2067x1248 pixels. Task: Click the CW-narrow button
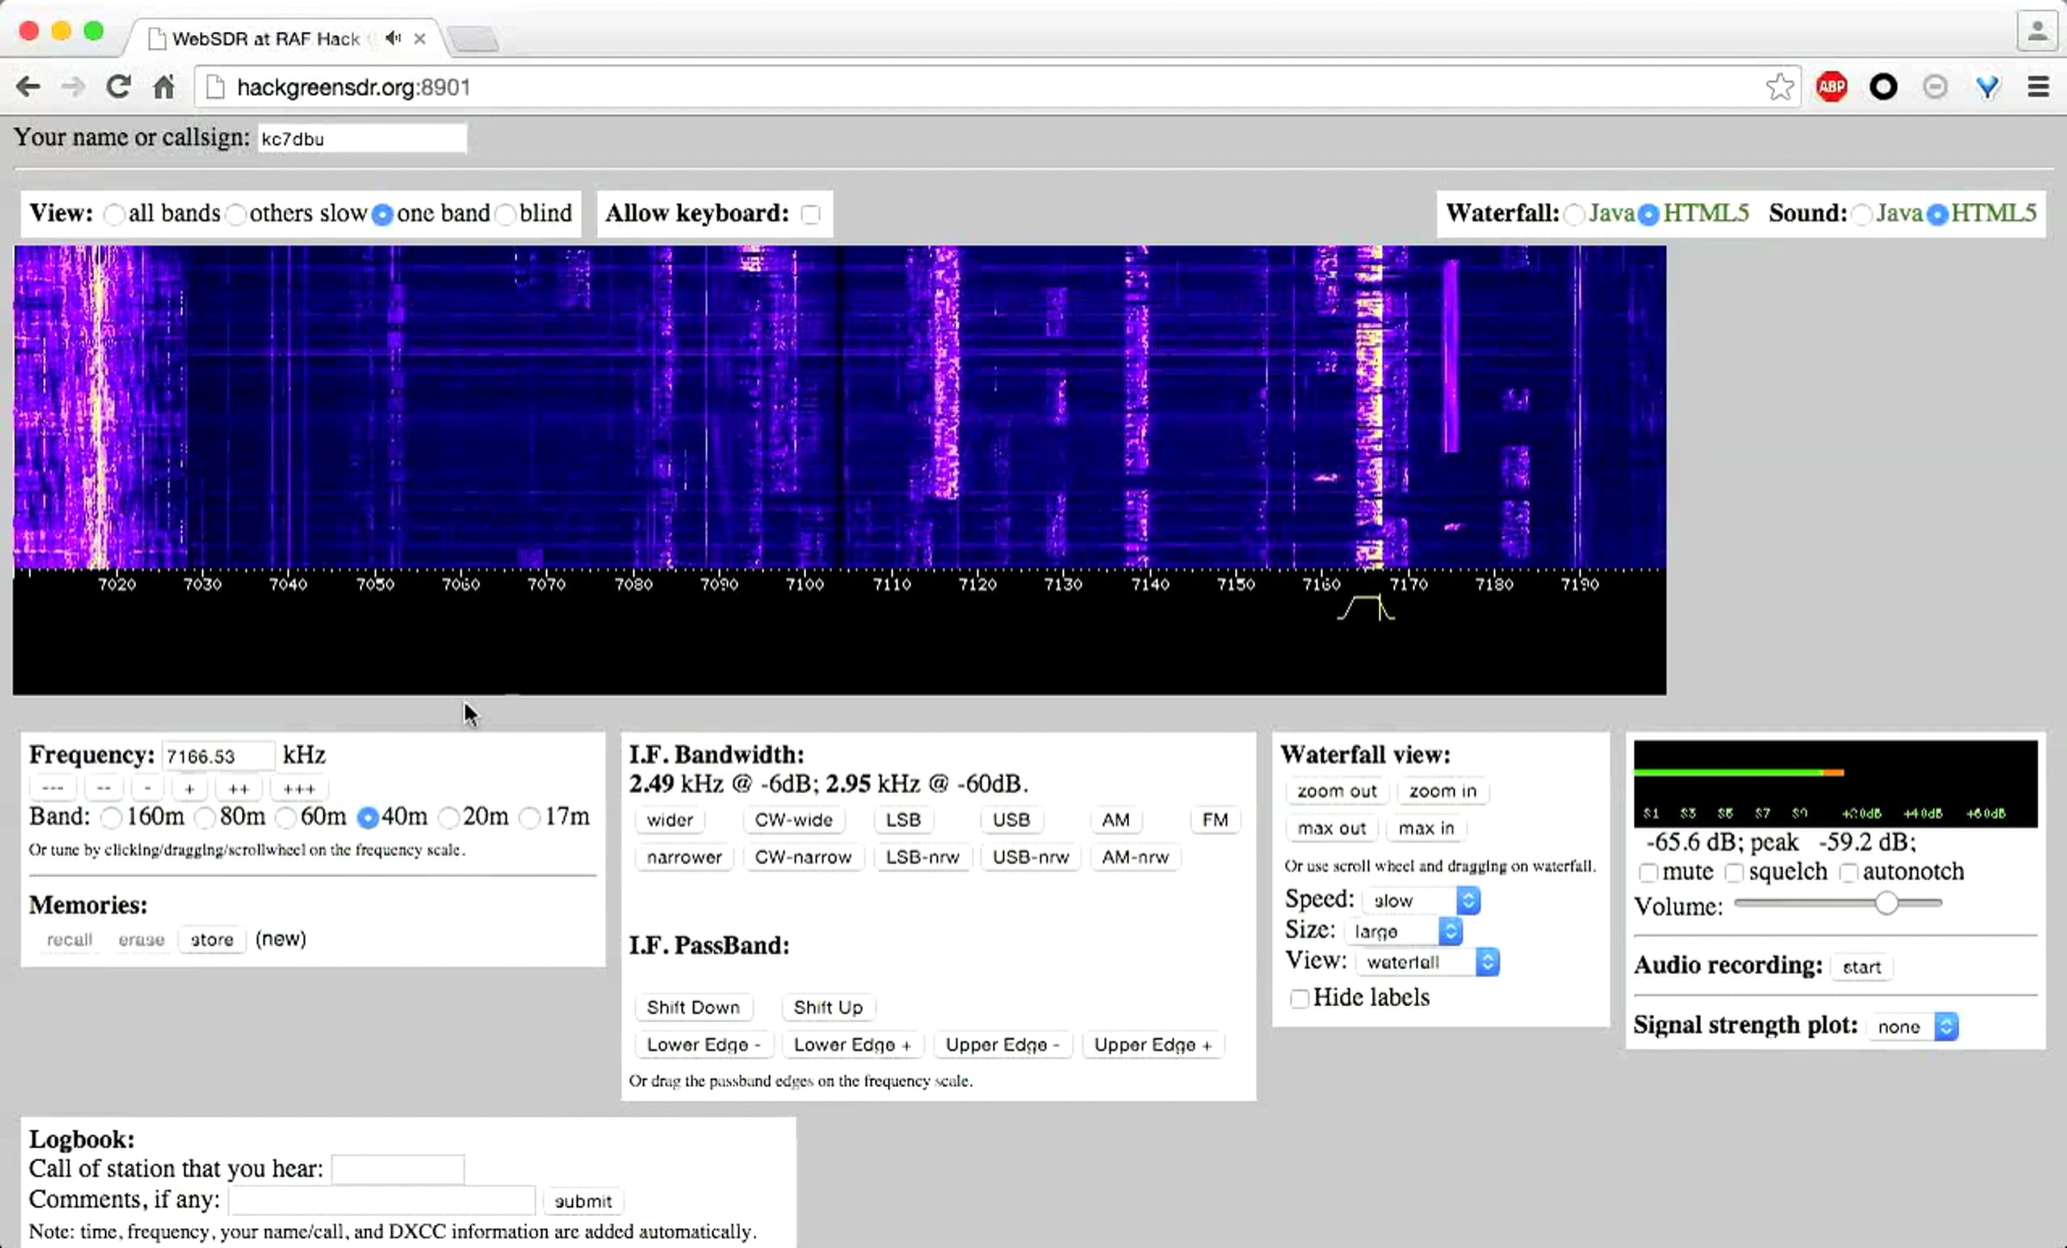tap(803, 857)
